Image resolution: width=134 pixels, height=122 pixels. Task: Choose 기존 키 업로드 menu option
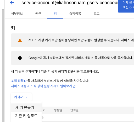26,116
